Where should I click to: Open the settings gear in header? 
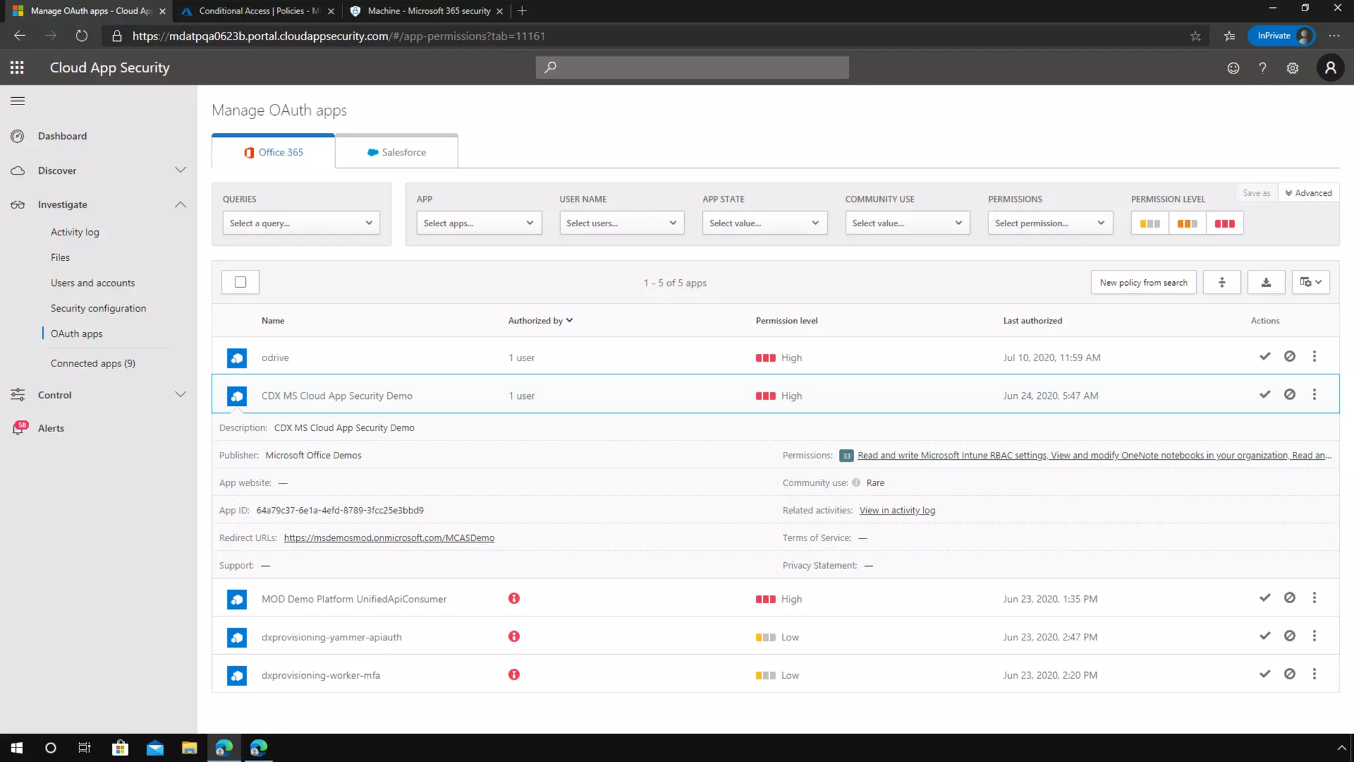1293,68
